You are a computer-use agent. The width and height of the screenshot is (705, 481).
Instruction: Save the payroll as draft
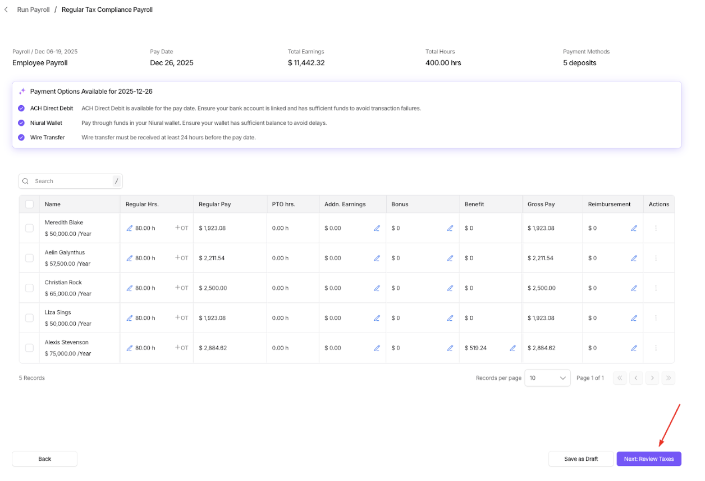pyautogui.click(x=581, y=459)
